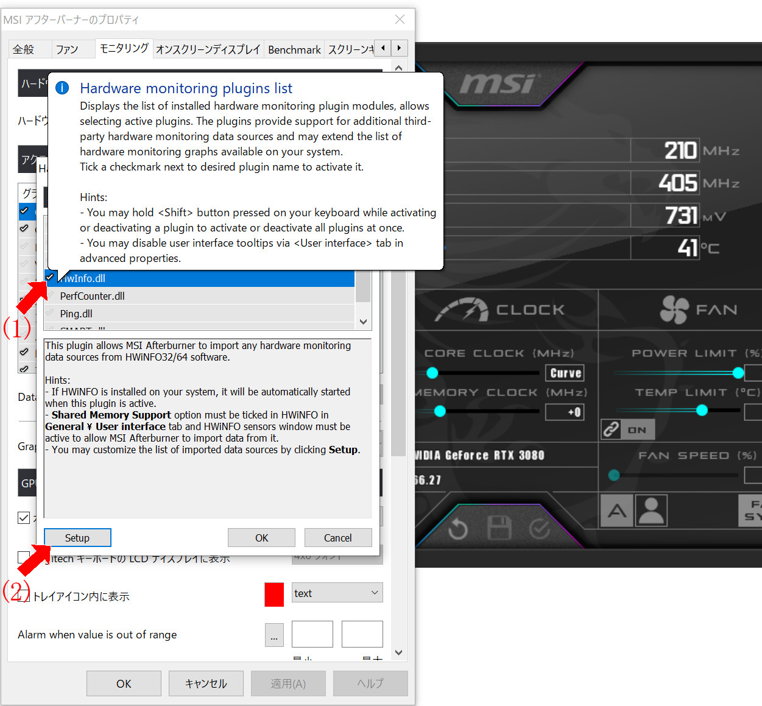Save profile with the floppy disk icon
The image size is (762, 706).
499,528
